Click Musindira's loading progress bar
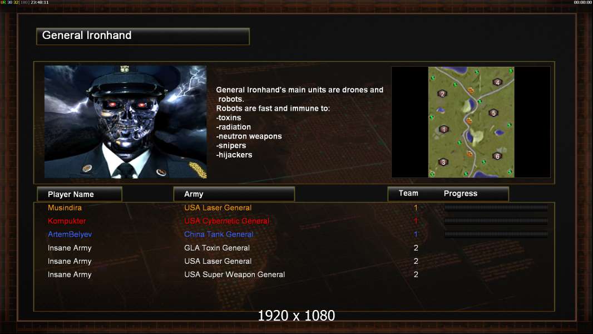 496,207
